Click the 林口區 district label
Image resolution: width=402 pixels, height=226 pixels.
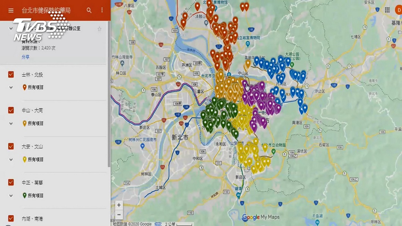point(121,73)
